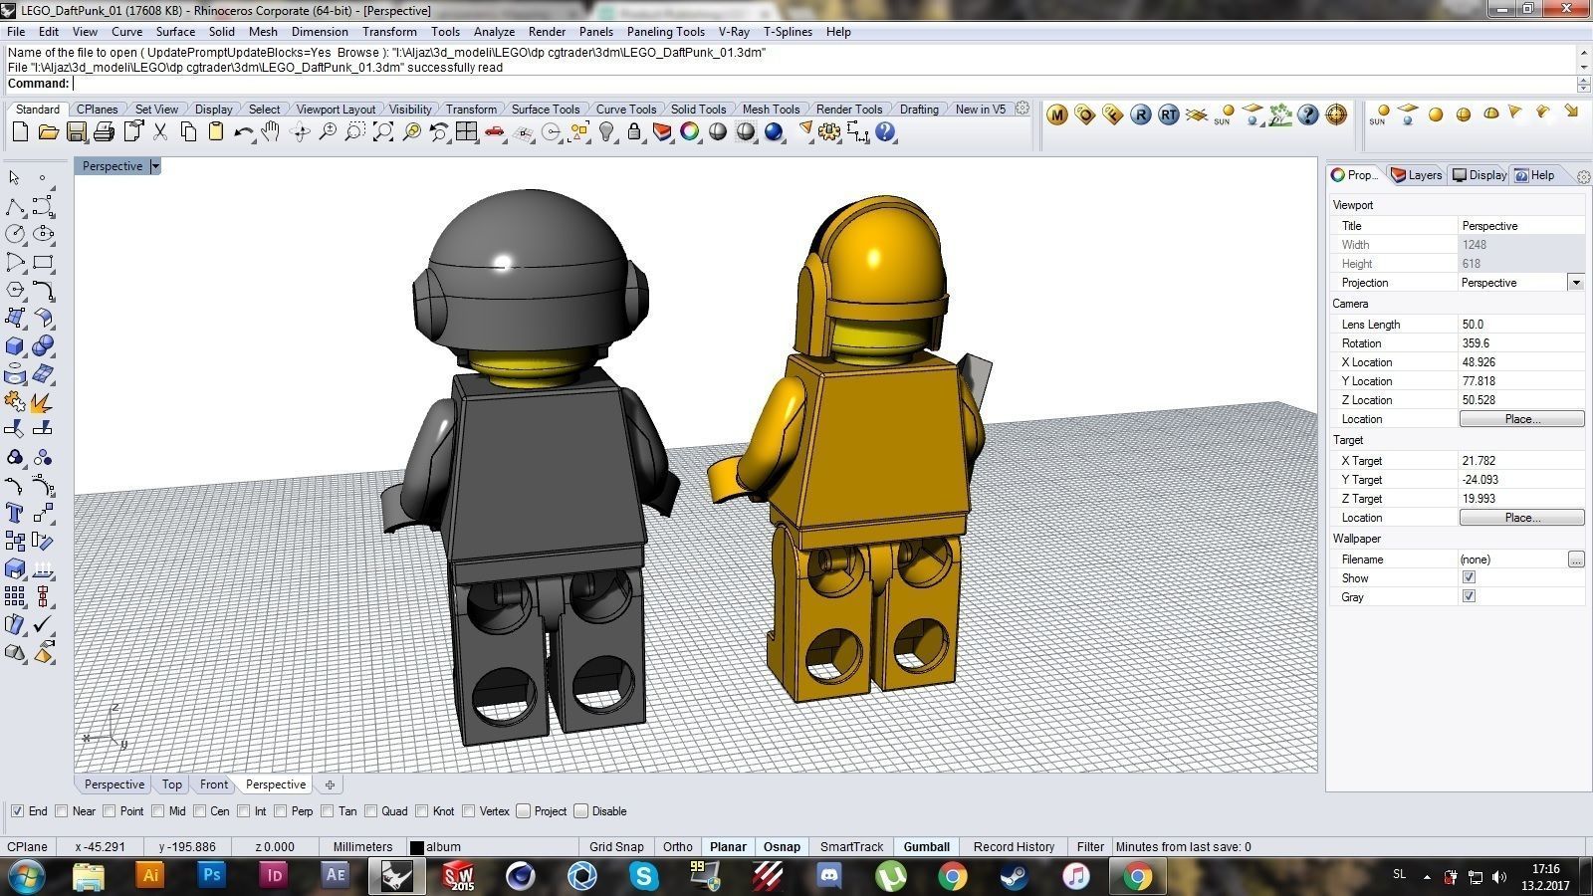Enable the Quad osnap checkbox
Image resolution: width=1593 pixels, height=896 pixels.
coord(371,810)
